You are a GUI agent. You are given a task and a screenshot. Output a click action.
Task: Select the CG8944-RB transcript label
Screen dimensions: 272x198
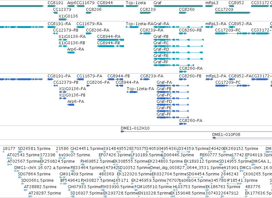[x=109, y=43]
